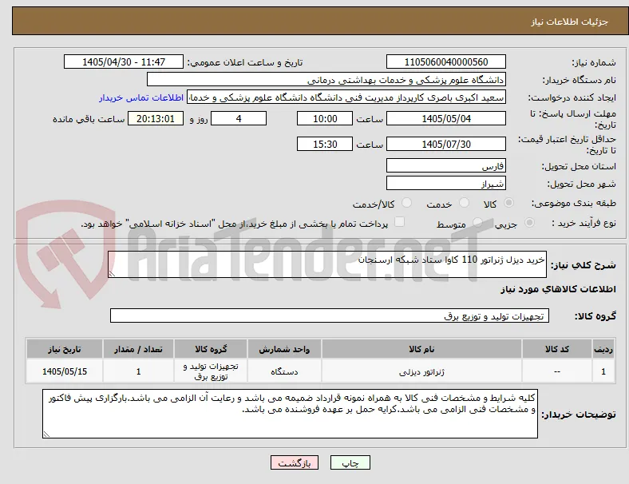Screen dimensions: 629x484
Task: Click the announcement date field 1405/04/30 - 11:47
Action: click(x=124, y=61)
